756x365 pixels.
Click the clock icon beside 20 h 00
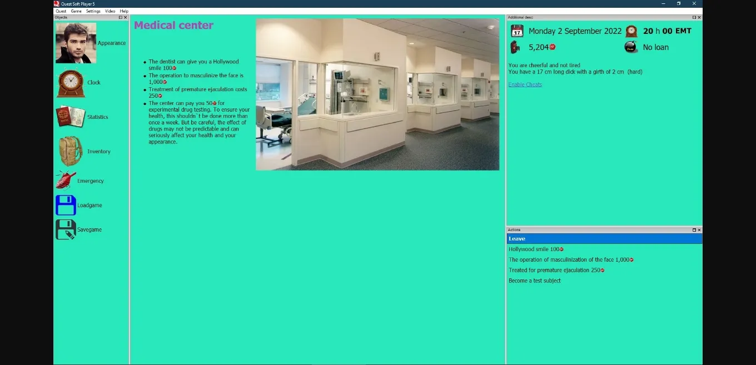[631, 31]
